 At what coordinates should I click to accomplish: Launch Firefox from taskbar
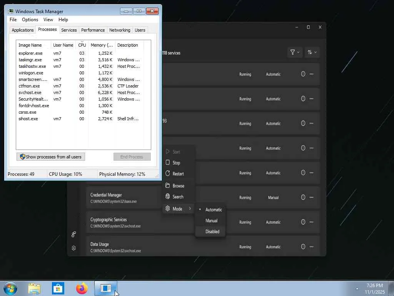tap(82, 288)
